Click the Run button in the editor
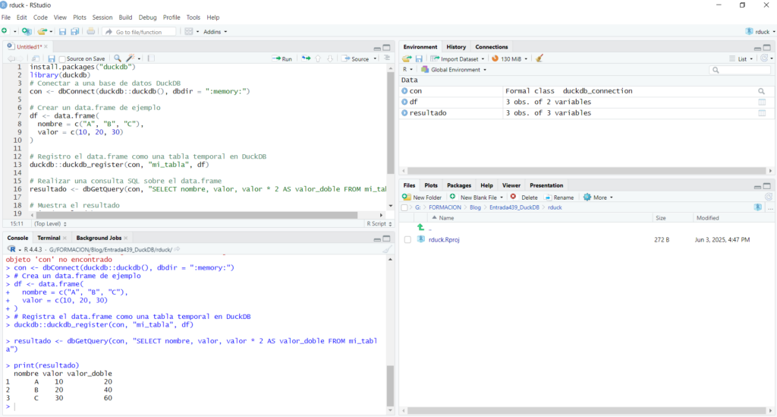777x417 pixels. pos(282,58)
